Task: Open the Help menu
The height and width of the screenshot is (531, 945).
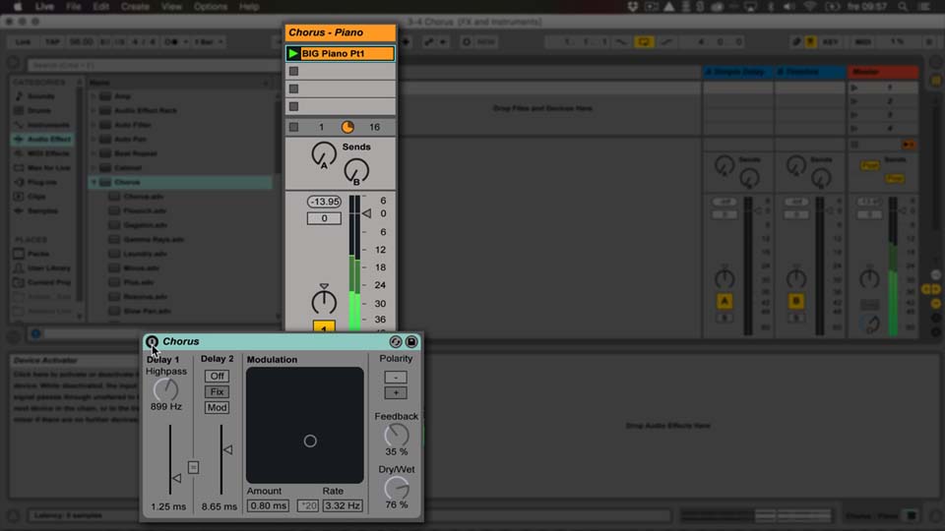Action: [249, 7]
